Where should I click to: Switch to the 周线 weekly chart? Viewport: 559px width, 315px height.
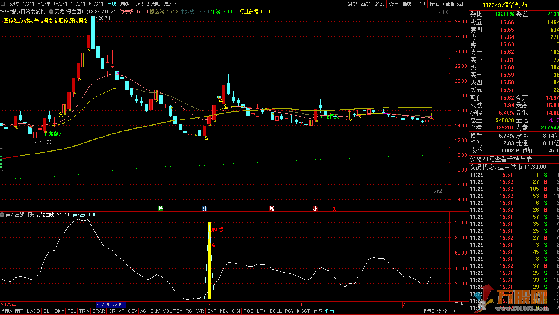pos(125,4)
